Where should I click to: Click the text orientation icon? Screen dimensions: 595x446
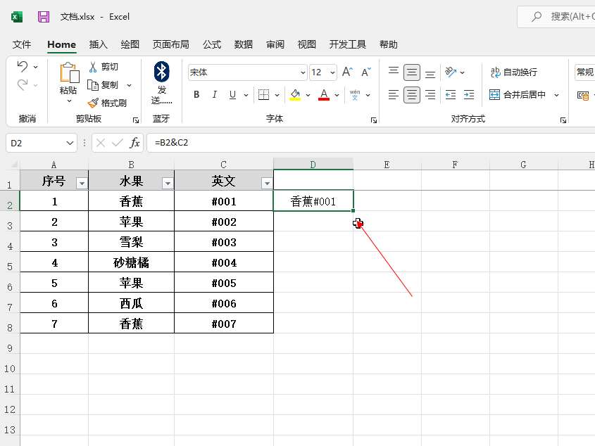(x=451, y=72)
